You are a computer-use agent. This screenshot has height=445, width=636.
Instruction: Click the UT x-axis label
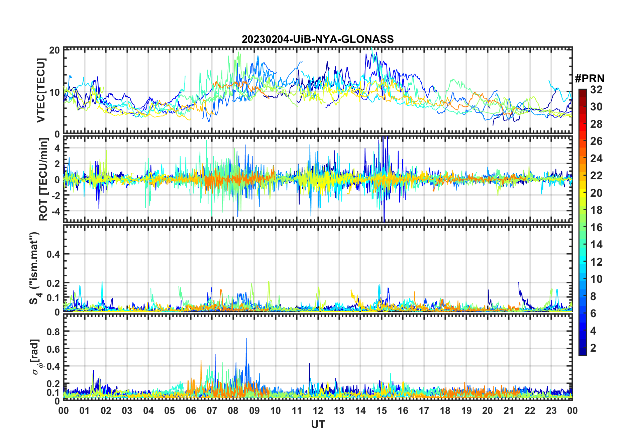[318, 425]
